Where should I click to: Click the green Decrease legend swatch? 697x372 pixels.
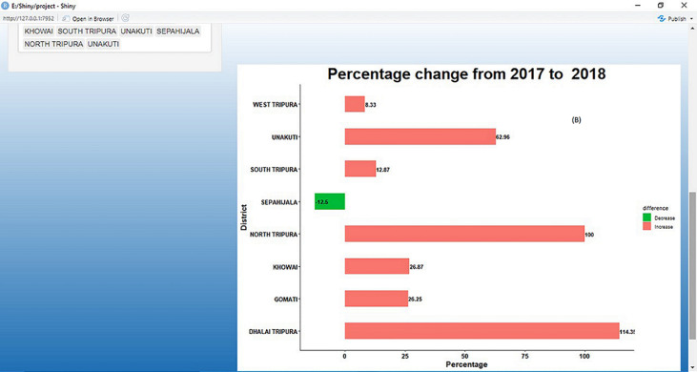[x=646, y=217]
